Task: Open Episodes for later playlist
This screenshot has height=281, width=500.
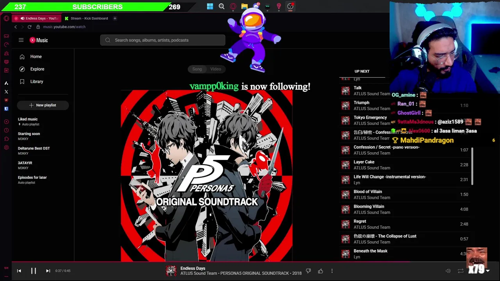Action: [43, 180]
